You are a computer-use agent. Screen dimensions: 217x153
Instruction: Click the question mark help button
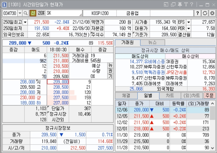point(197,13)
